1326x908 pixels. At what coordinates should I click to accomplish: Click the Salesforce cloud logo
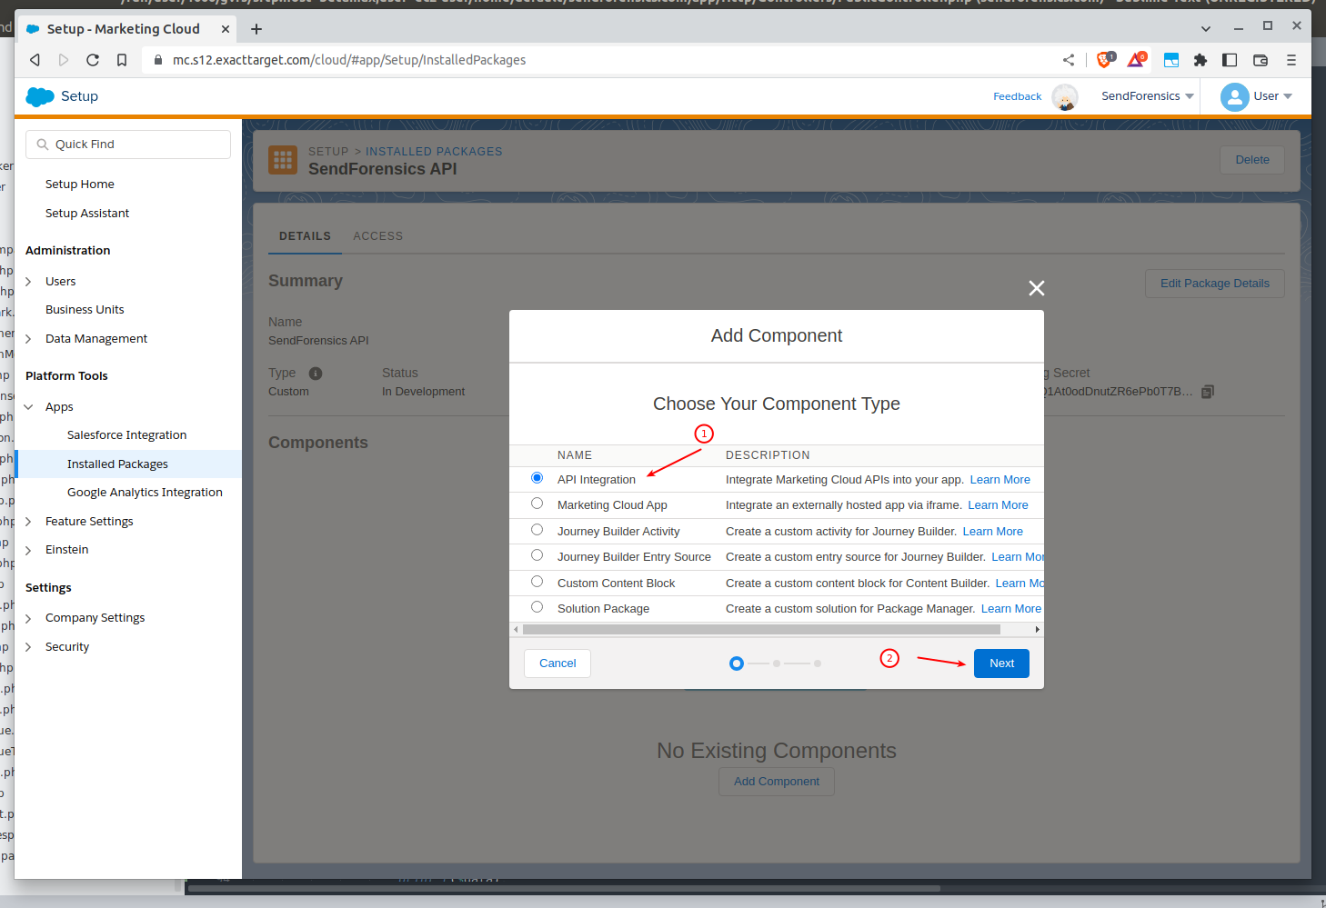click(x=40, y=96)
